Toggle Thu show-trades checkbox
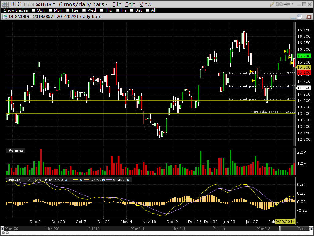Screen dimensions: 314x236 click(101, 10)
